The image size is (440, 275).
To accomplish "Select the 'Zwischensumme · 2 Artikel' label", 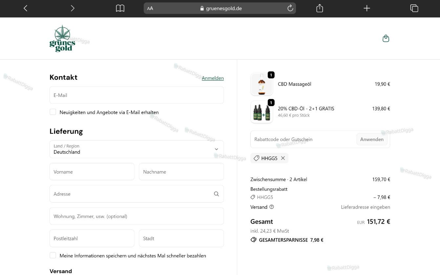I will tap(279, 179).
